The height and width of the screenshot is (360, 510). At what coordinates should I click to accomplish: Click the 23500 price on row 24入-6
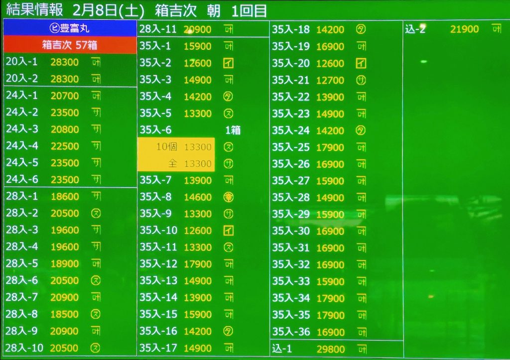65,179
